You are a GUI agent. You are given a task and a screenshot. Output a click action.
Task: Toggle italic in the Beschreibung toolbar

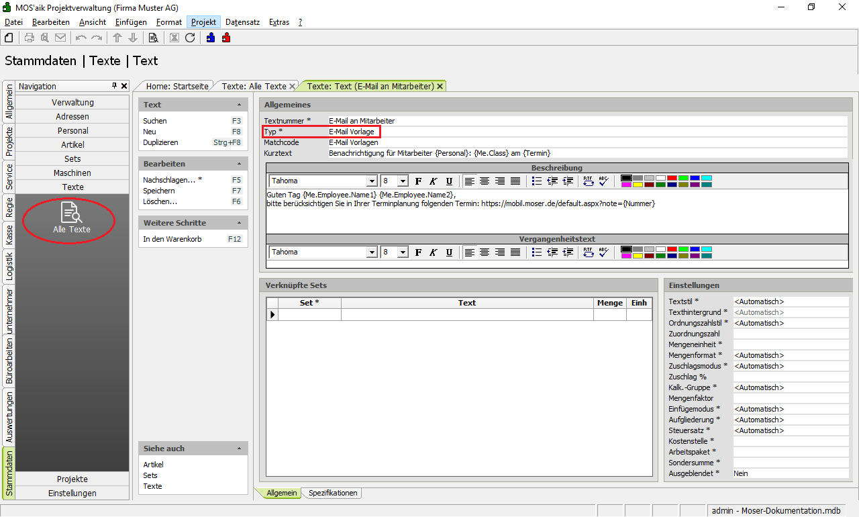[433, 181]
